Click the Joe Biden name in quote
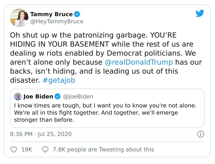Screen dimensions: 215x164 point(38,96)
